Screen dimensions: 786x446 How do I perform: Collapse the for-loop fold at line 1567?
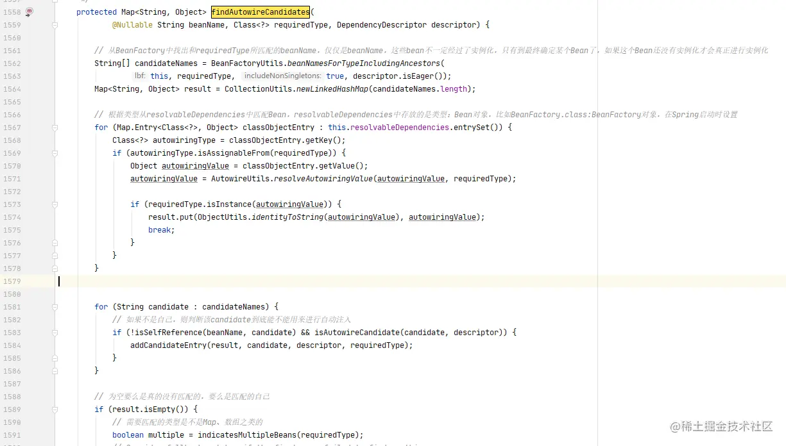point(55,128)
